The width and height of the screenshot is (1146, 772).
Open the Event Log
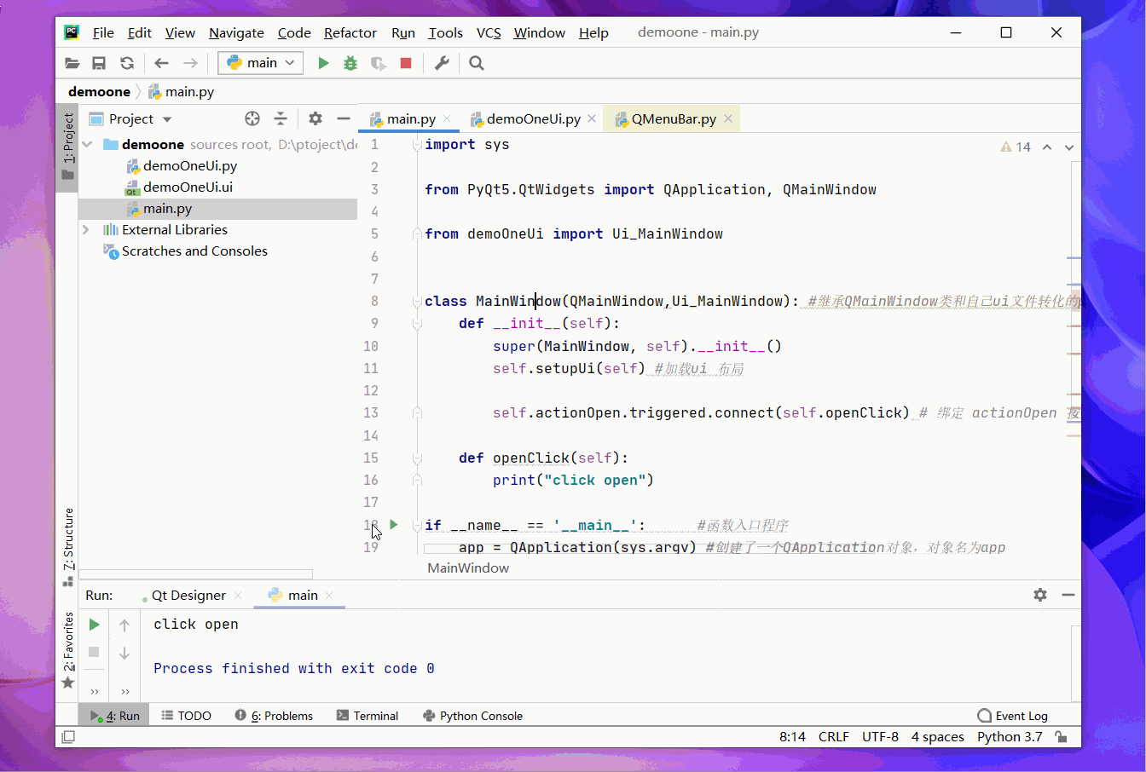[x=1013, y=716]
